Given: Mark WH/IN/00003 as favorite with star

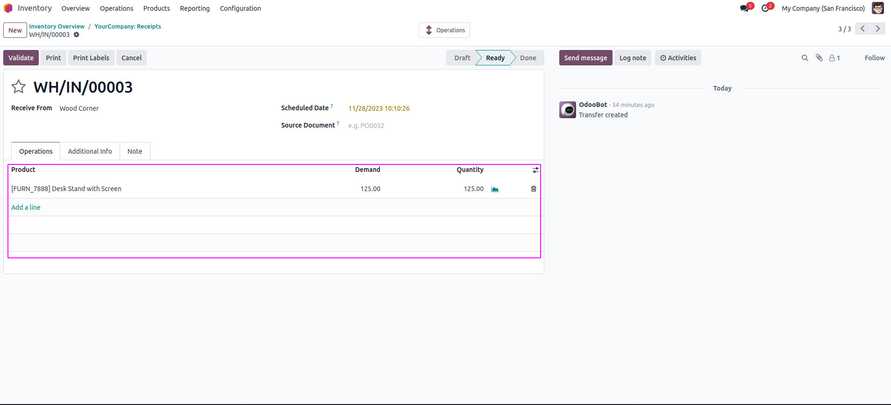Looking at the screenshot, I should click(19, 86).
